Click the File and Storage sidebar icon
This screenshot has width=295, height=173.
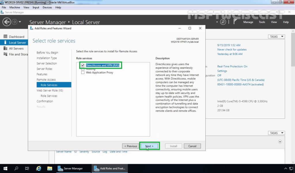pyautogui.click(x=5, y=54)
